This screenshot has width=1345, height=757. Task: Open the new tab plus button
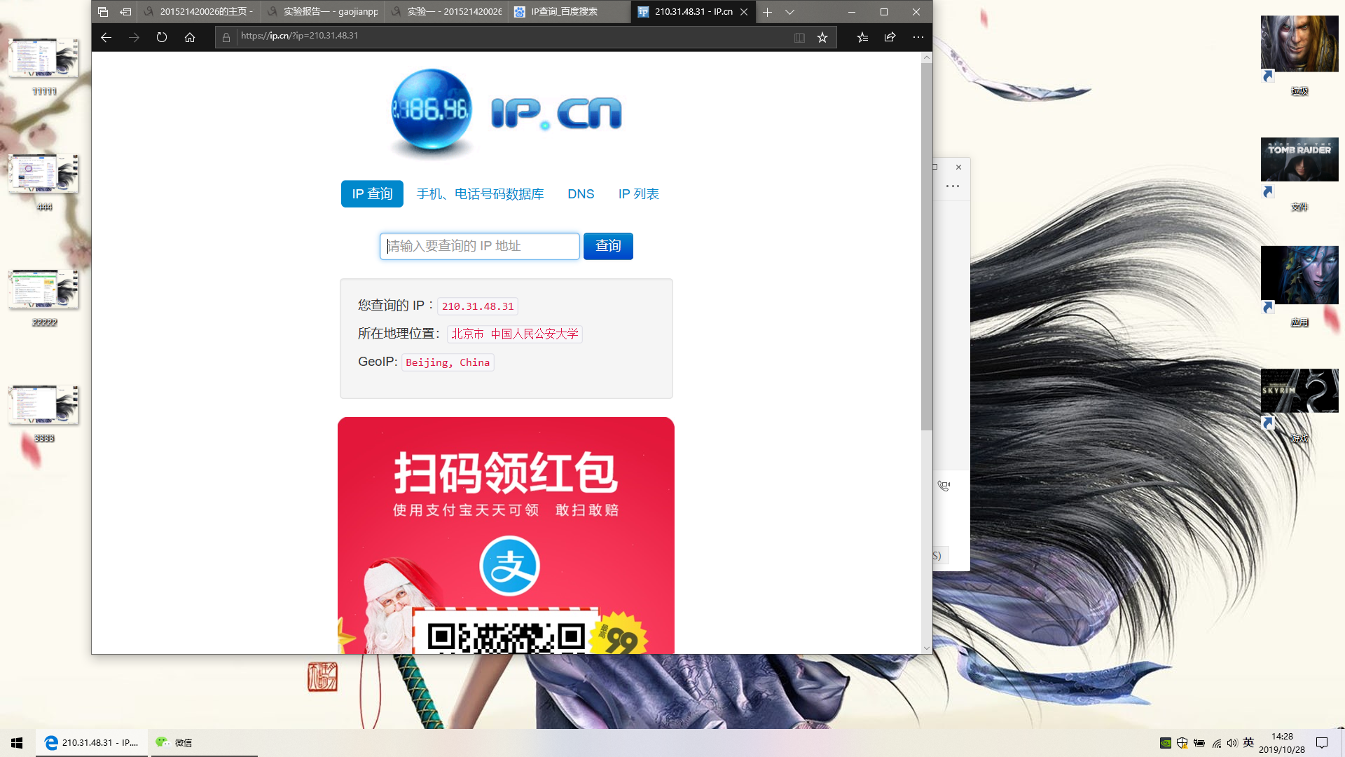tap(767, 12)
